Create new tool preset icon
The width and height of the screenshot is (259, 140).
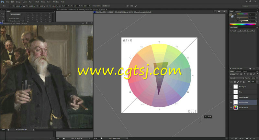(x=250, y=69)
